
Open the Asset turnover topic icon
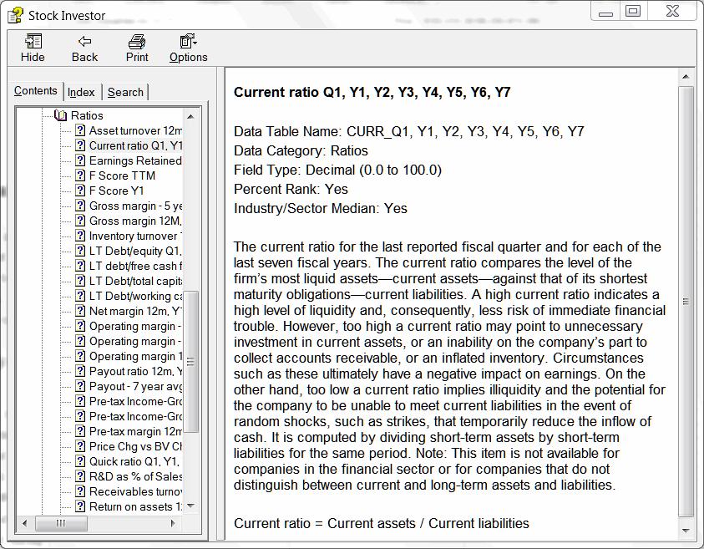(x=80, y=130)
